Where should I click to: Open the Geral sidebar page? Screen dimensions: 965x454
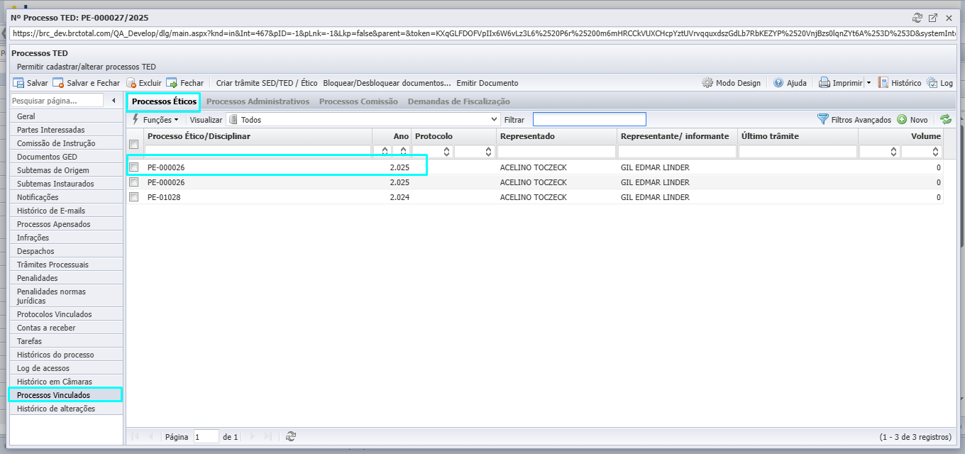coord(66,116)
